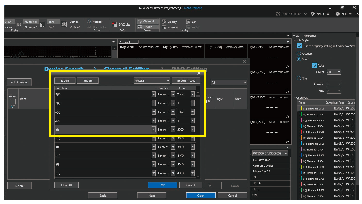Toggle the Auto checkbox under Split
362x204 pixels.
pyautogui.click(x=314, y=65)
